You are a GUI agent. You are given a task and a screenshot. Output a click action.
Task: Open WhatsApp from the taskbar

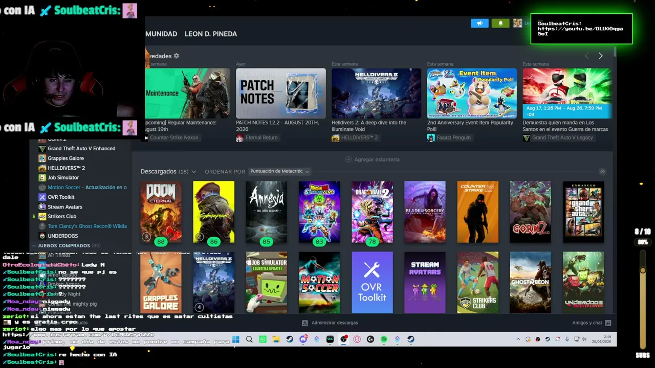tap(263, 339)
